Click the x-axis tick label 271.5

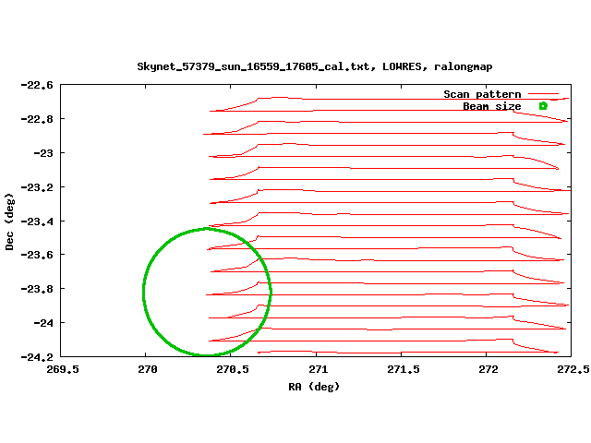(x=404, y=369)
